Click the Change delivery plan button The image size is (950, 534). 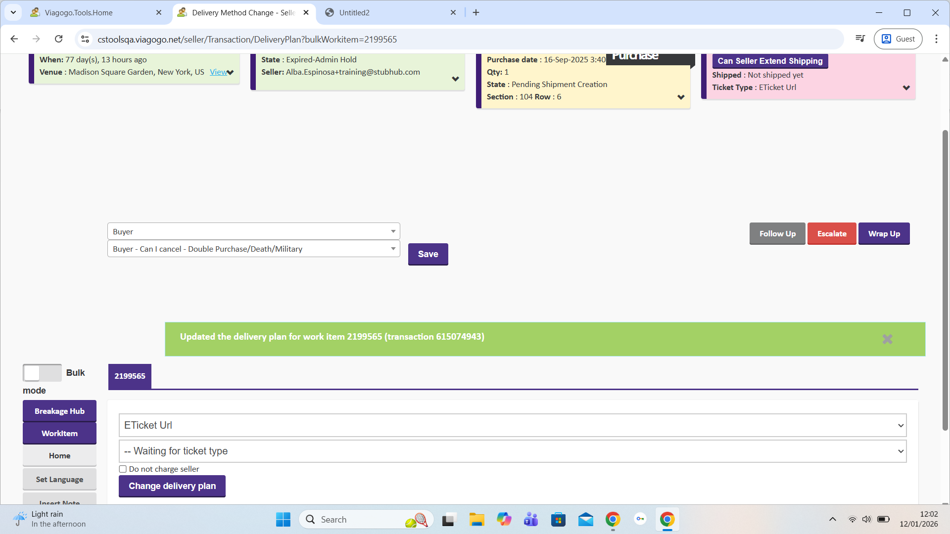pyautogui.click(x=172, y=486)
